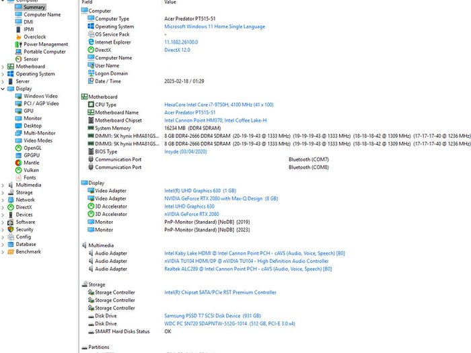
Task: Select the Monitor tree icon in sidebar
Action: pyautogui.click(x=19, y=118)
